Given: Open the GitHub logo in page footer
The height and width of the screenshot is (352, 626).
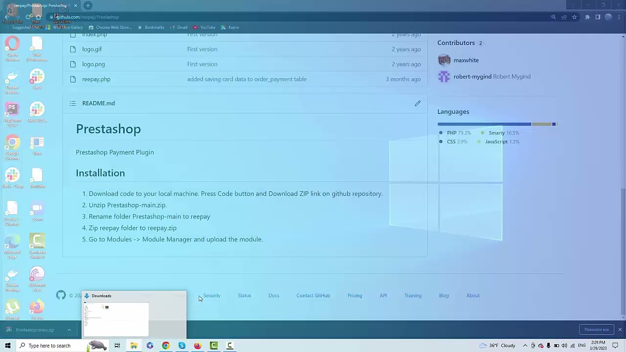Looking at the screenshot, I should [x=61, y=295].
